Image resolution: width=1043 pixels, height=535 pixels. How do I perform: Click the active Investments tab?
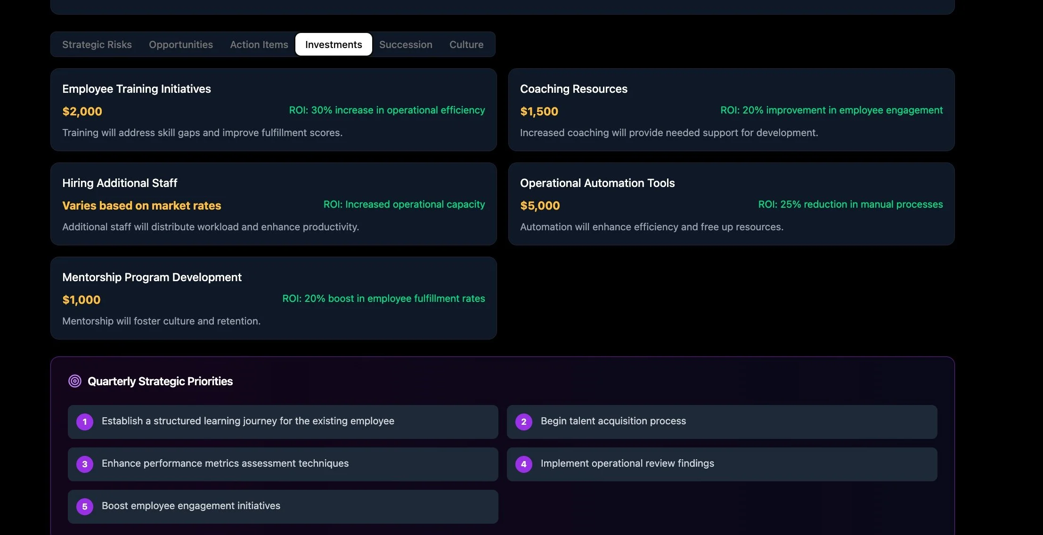[x=334, y=45]
